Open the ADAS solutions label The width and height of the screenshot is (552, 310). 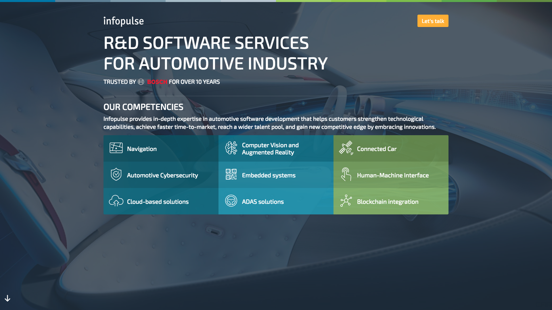[x=263, y=202]
